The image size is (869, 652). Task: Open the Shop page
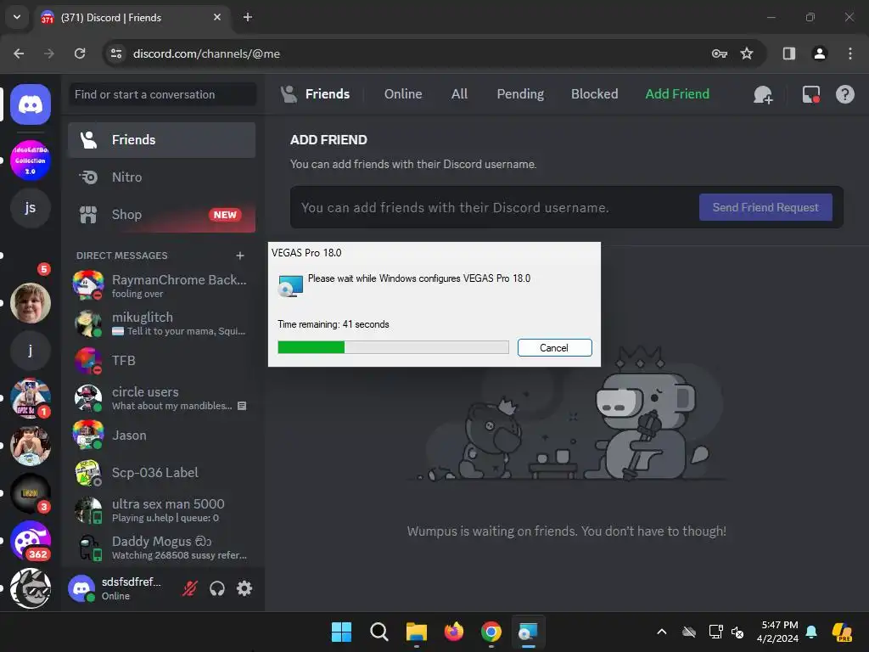pyautogui.click(x=162, y=215)
